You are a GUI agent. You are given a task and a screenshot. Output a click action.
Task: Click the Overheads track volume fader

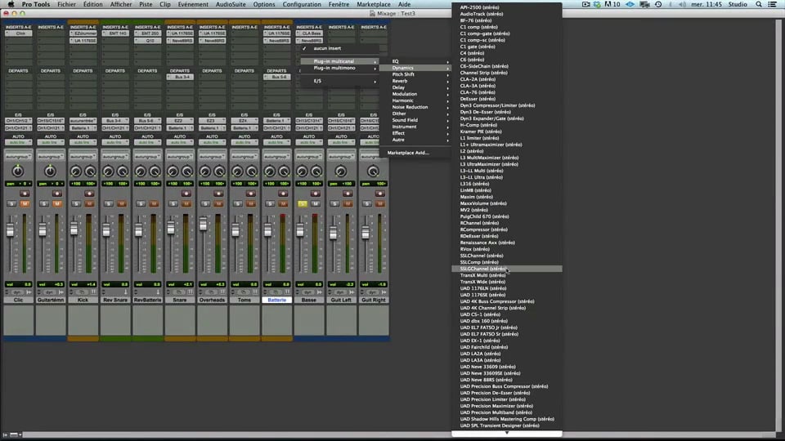click(204, 225)
